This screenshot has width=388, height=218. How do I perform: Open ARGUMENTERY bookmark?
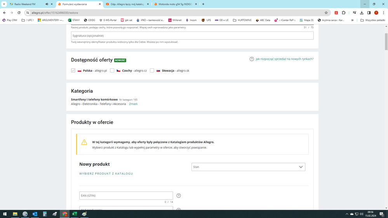51,20
